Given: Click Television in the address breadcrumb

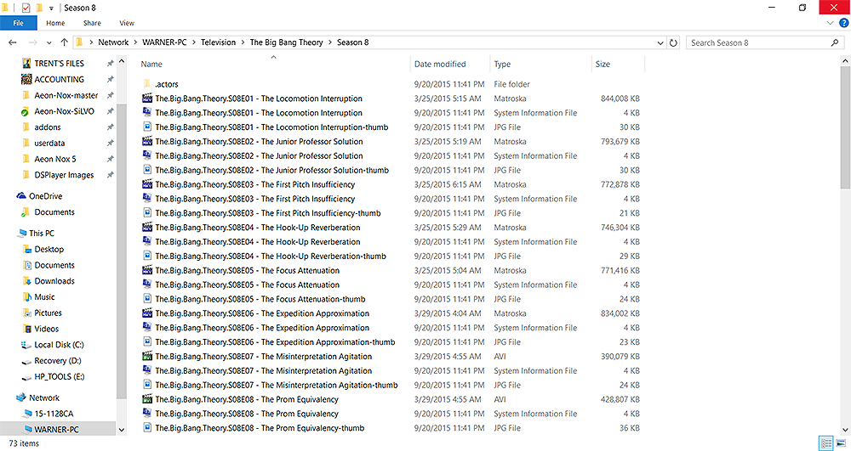Looking at the screenshot, I should pyautogui.click(x=218, y=42).
